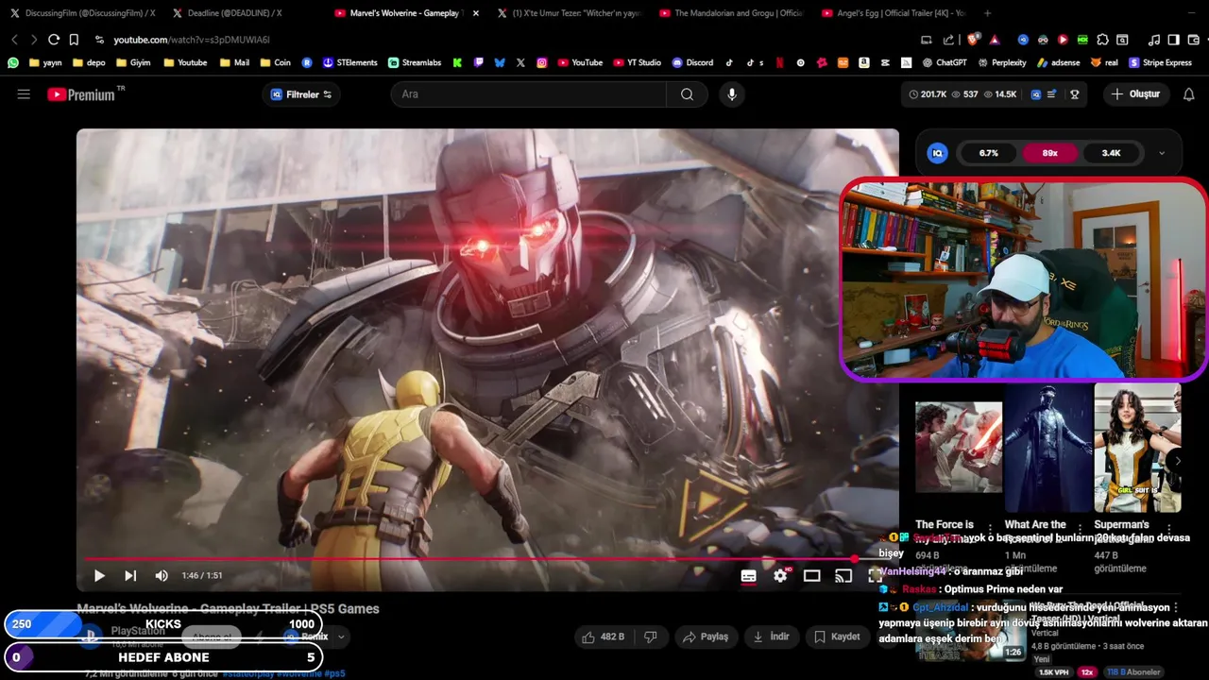The width and height of the screenshot is (1209, 680).
Task: Switch to The Mandalorian and Grogu tab
Action: (x=731, y=13)
